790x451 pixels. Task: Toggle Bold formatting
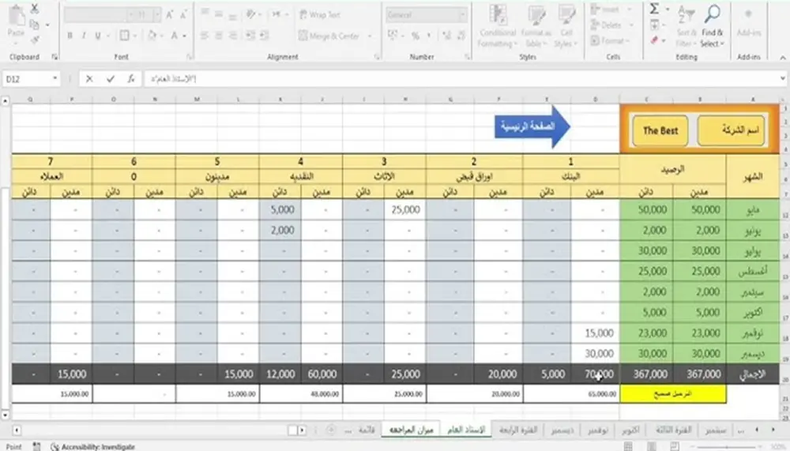point(70,36)
